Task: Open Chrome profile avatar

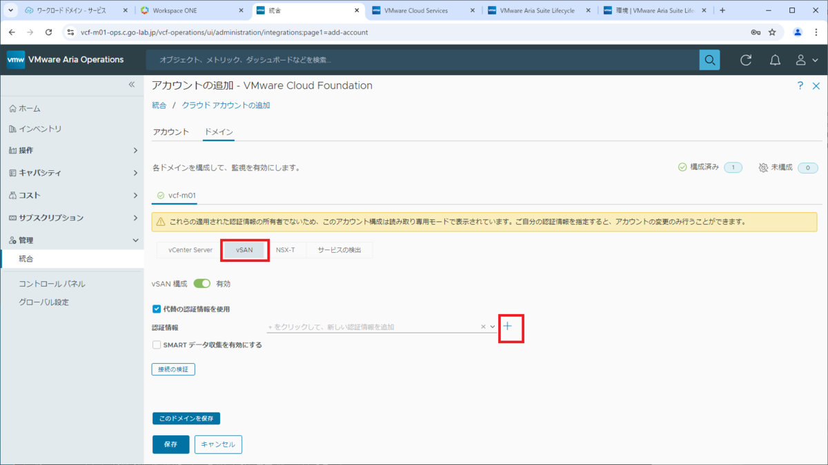Action: click(x=798, y=32)
